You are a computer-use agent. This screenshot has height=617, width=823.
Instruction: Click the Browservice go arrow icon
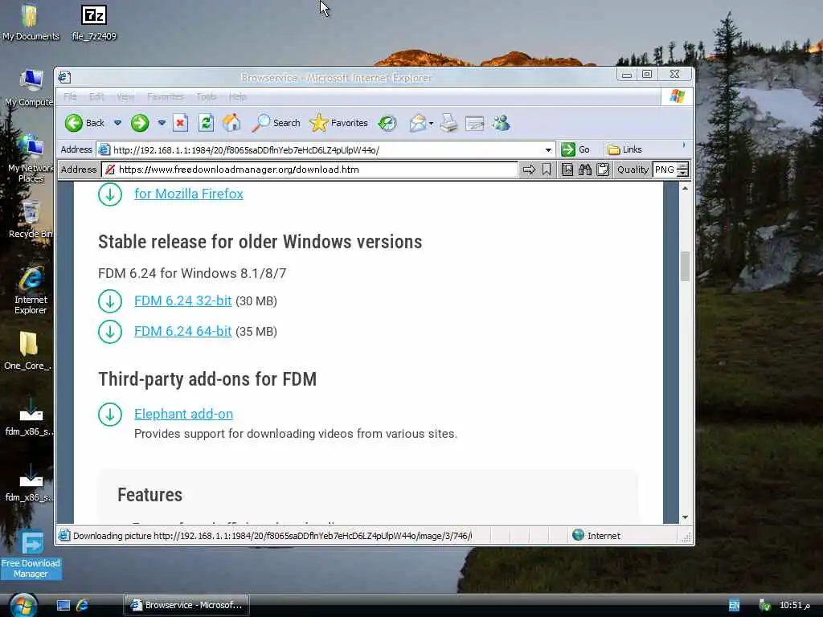(529, 170)
